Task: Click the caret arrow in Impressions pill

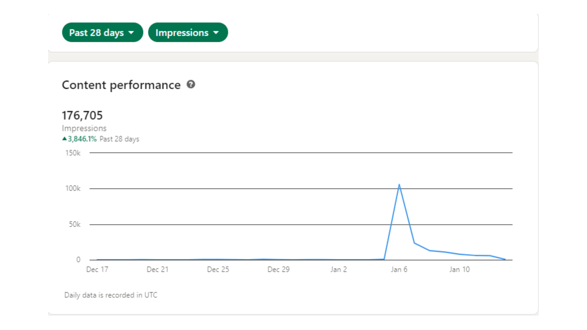Action: pos(216,32)
